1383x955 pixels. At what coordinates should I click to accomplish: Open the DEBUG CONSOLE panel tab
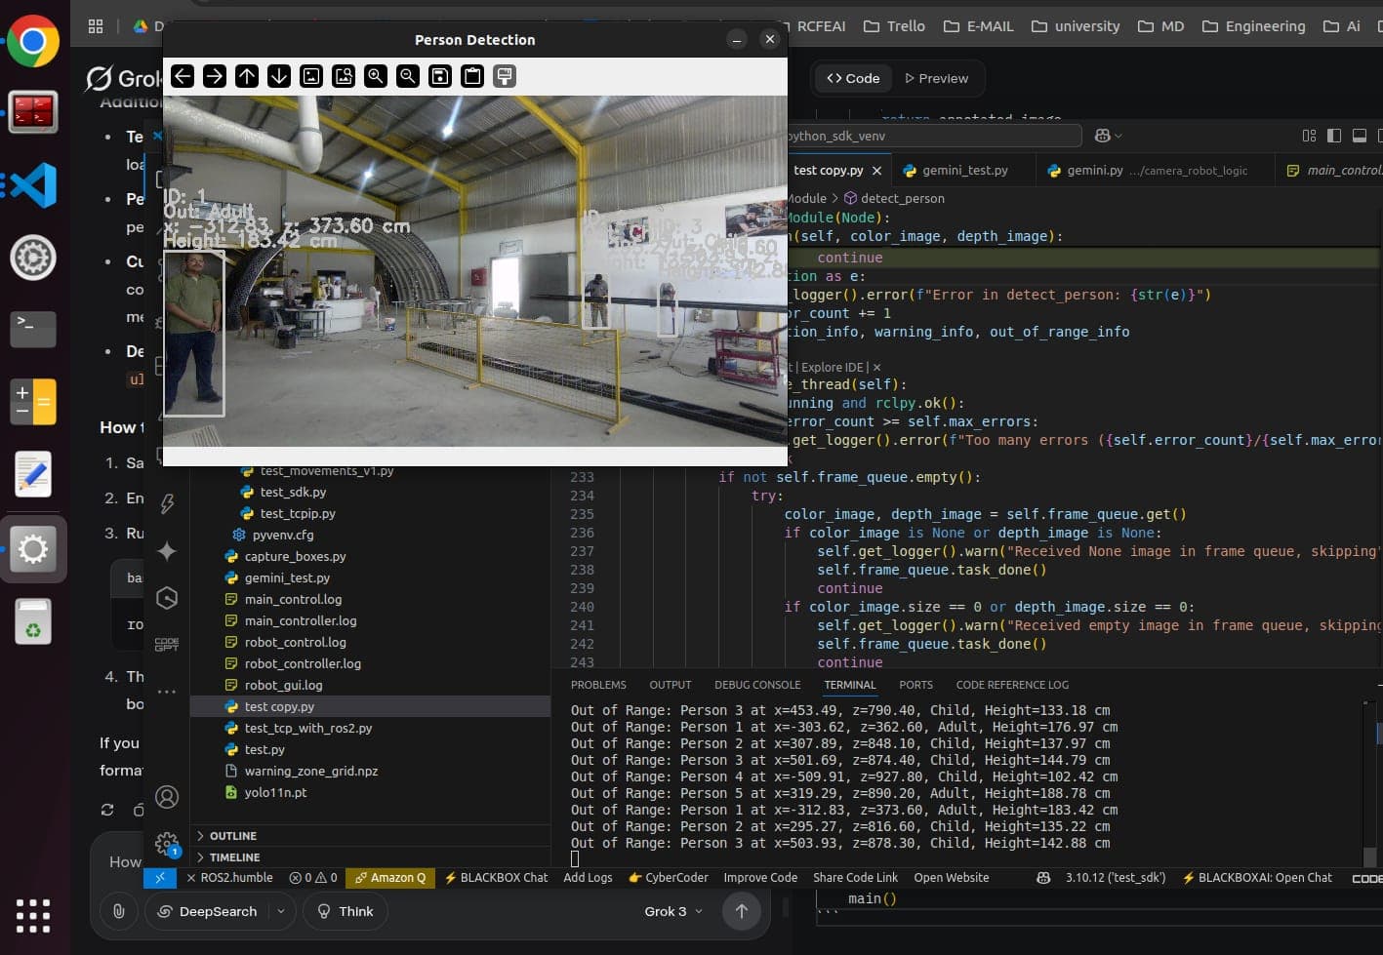[757, 685]
